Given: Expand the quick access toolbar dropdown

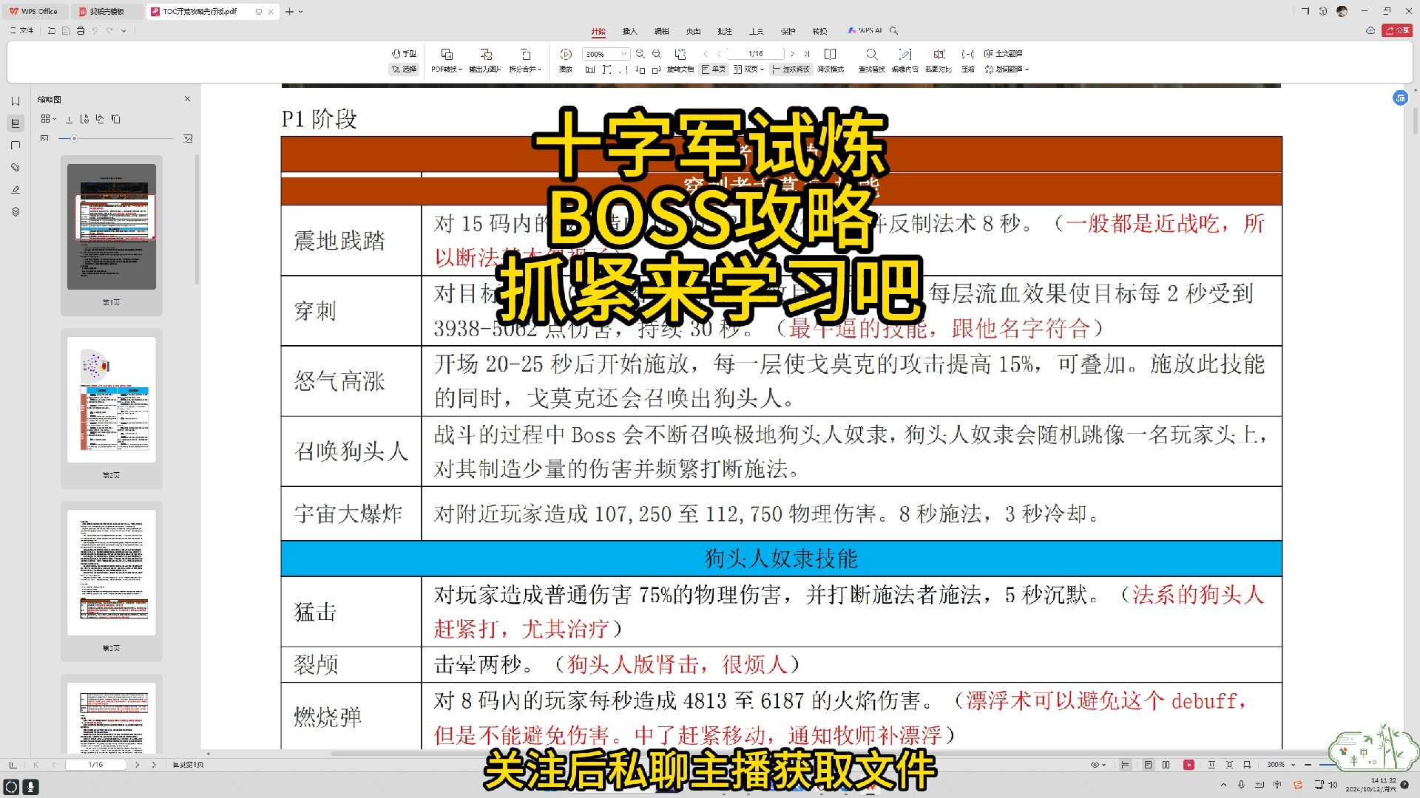Looking at the screenshot, I should (124, 30).
